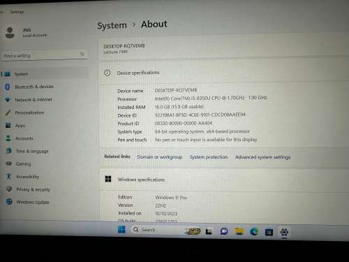This screenshot has height=262, width=349.
Task: Click the DESKTOP-RQ7VEMR device name value
Action: pos(176,90)
